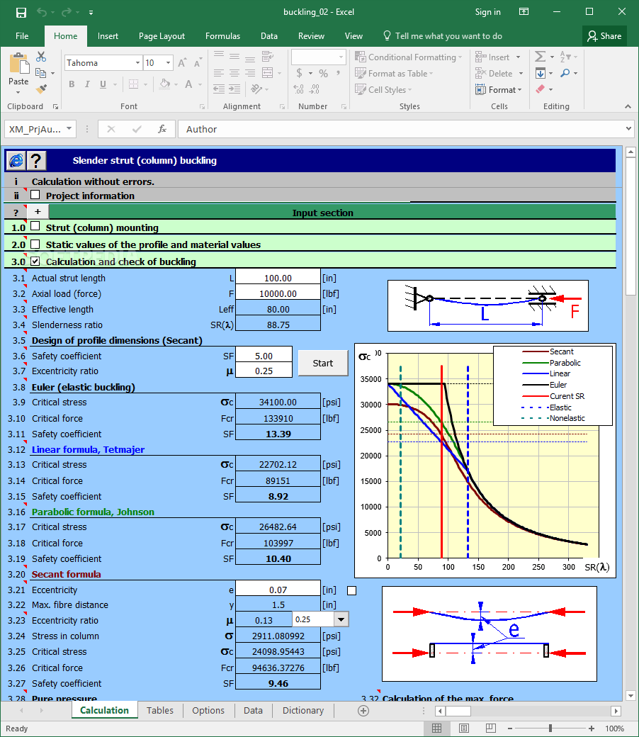Viewport: 639px width, 737px height.
Task: Click the Comma Style icon
Action: pyautogui.click(x=339, y=73)
